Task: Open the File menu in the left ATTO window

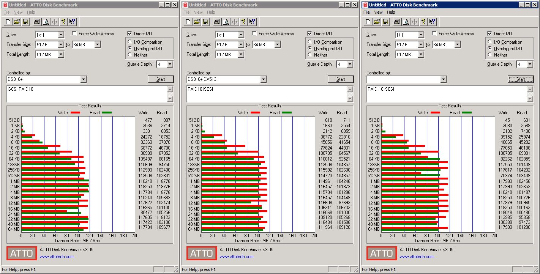Action: (x=6, y=12)
